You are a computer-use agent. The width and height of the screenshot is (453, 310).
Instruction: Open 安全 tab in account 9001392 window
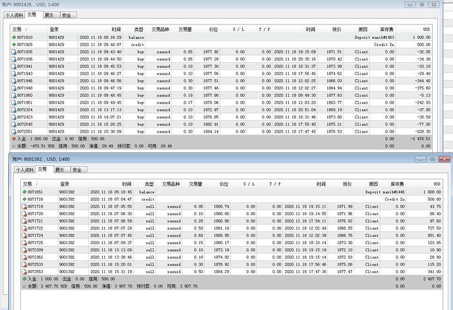coord(77,170)
